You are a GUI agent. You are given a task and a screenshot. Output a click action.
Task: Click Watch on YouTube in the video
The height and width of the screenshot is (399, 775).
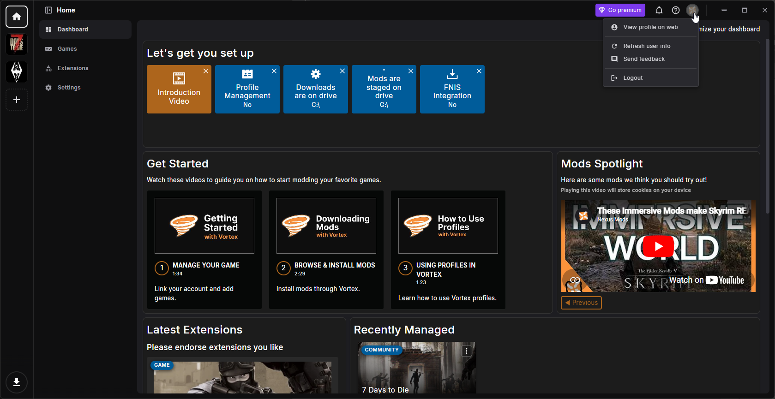[707, 280]
